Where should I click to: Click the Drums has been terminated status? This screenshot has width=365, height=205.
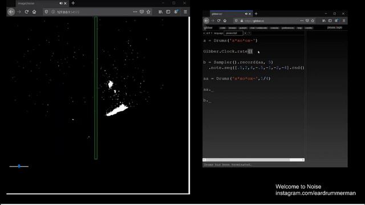[228, 165]
